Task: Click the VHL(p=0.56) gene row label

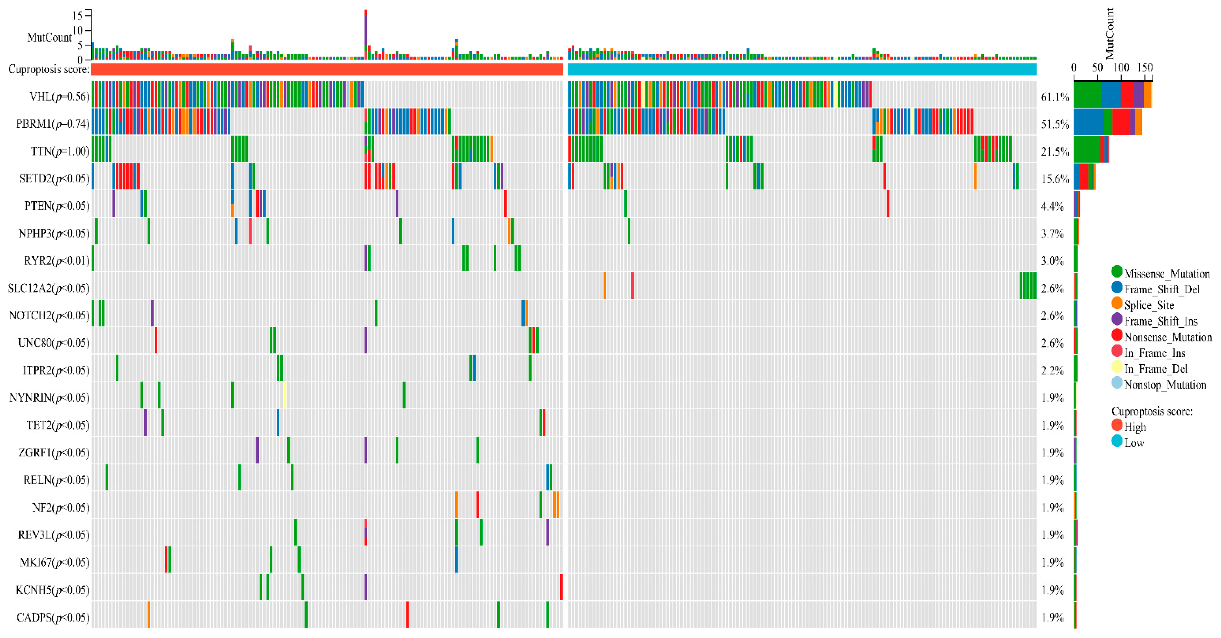Action: point(59,96)
